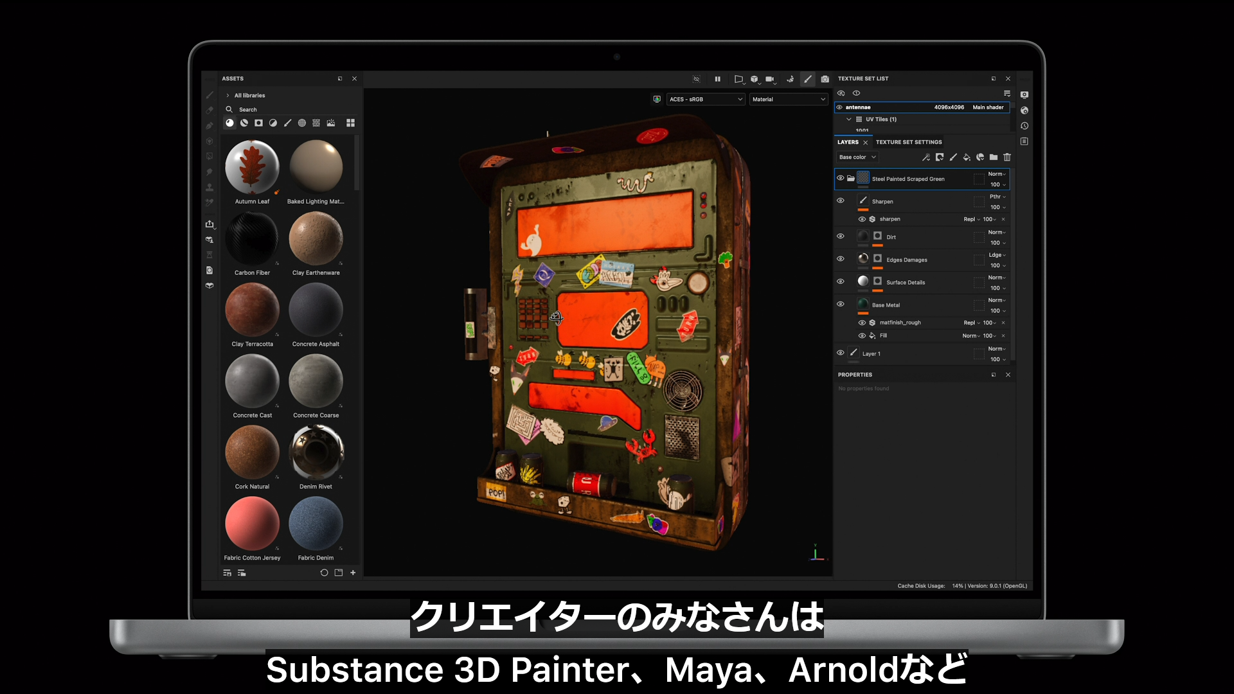
Task: Open the history clock icon panel
Action: [1024, 126]
